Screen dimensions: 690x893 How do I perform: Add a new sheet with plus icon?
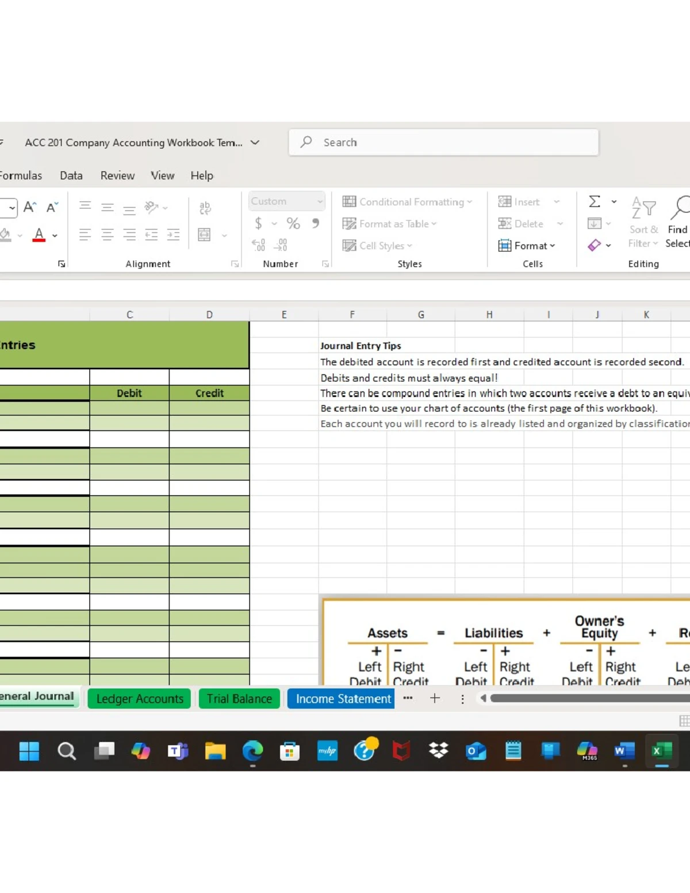(435, 698)
